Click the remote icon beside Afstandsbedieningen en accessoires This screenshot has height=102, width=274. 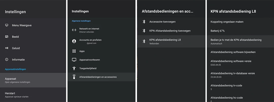[x=74, y=77]
